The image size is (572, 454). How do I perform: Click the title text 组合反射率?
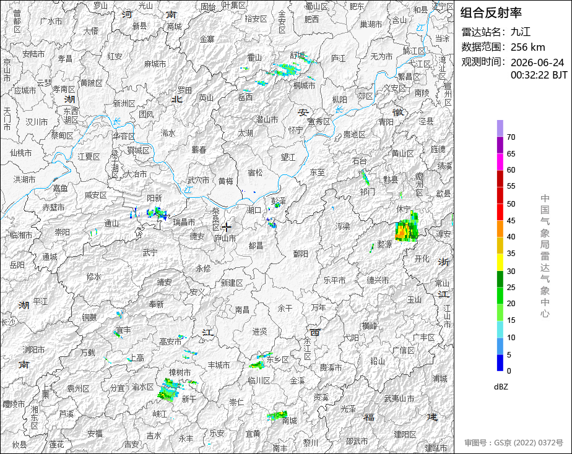tap(491, 13)
